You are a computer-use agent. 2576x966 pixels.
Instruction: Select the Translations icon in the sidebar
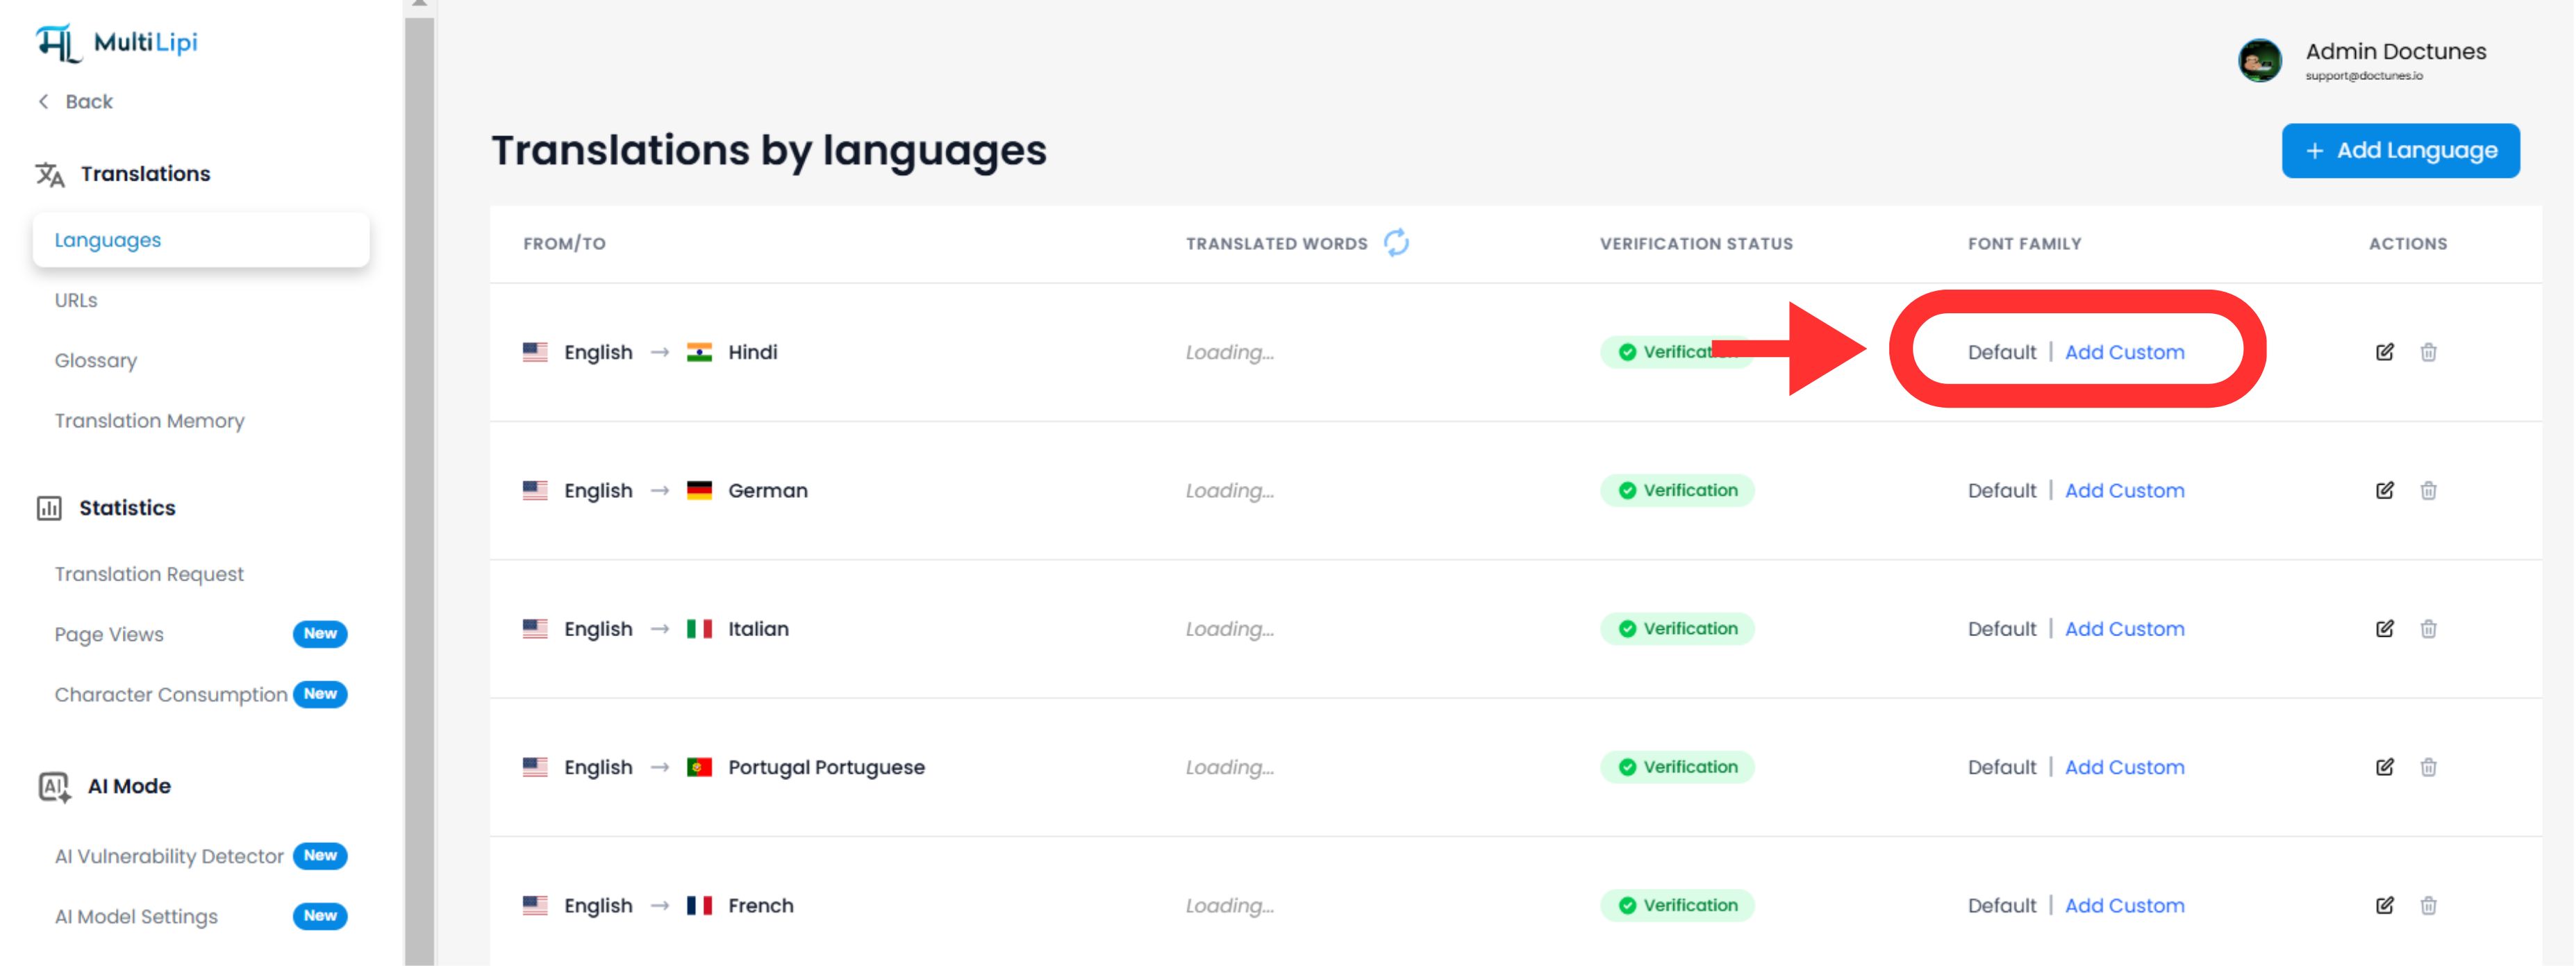[x=49, y=173]
